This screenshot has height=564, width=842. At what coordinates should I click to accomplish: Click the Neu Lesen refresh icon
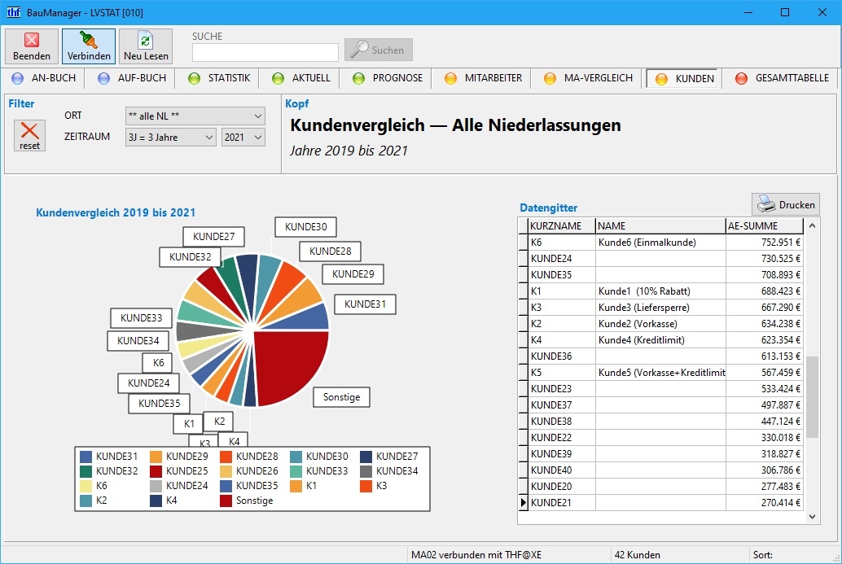click(146, 40)
